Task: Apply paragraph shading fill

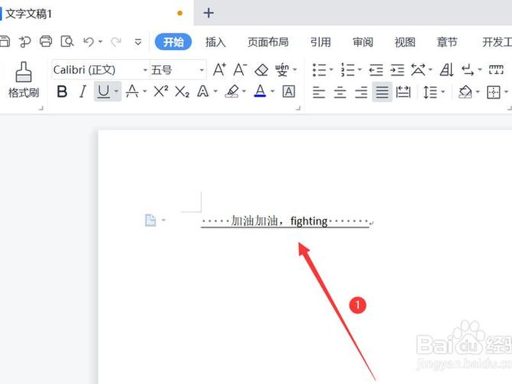Action: [465, 92]
